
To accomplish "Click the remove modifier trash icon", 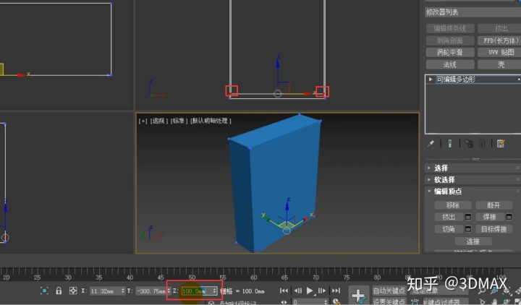I will click(x=482, y=143).
